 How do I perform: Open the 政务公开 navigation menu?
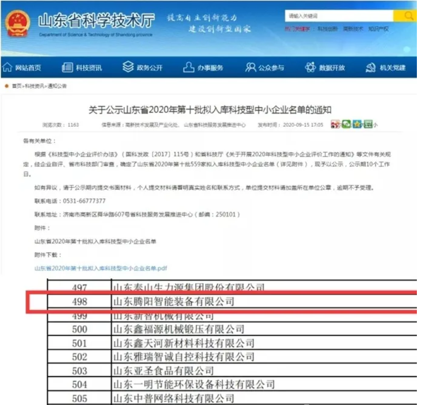[142, 67]
